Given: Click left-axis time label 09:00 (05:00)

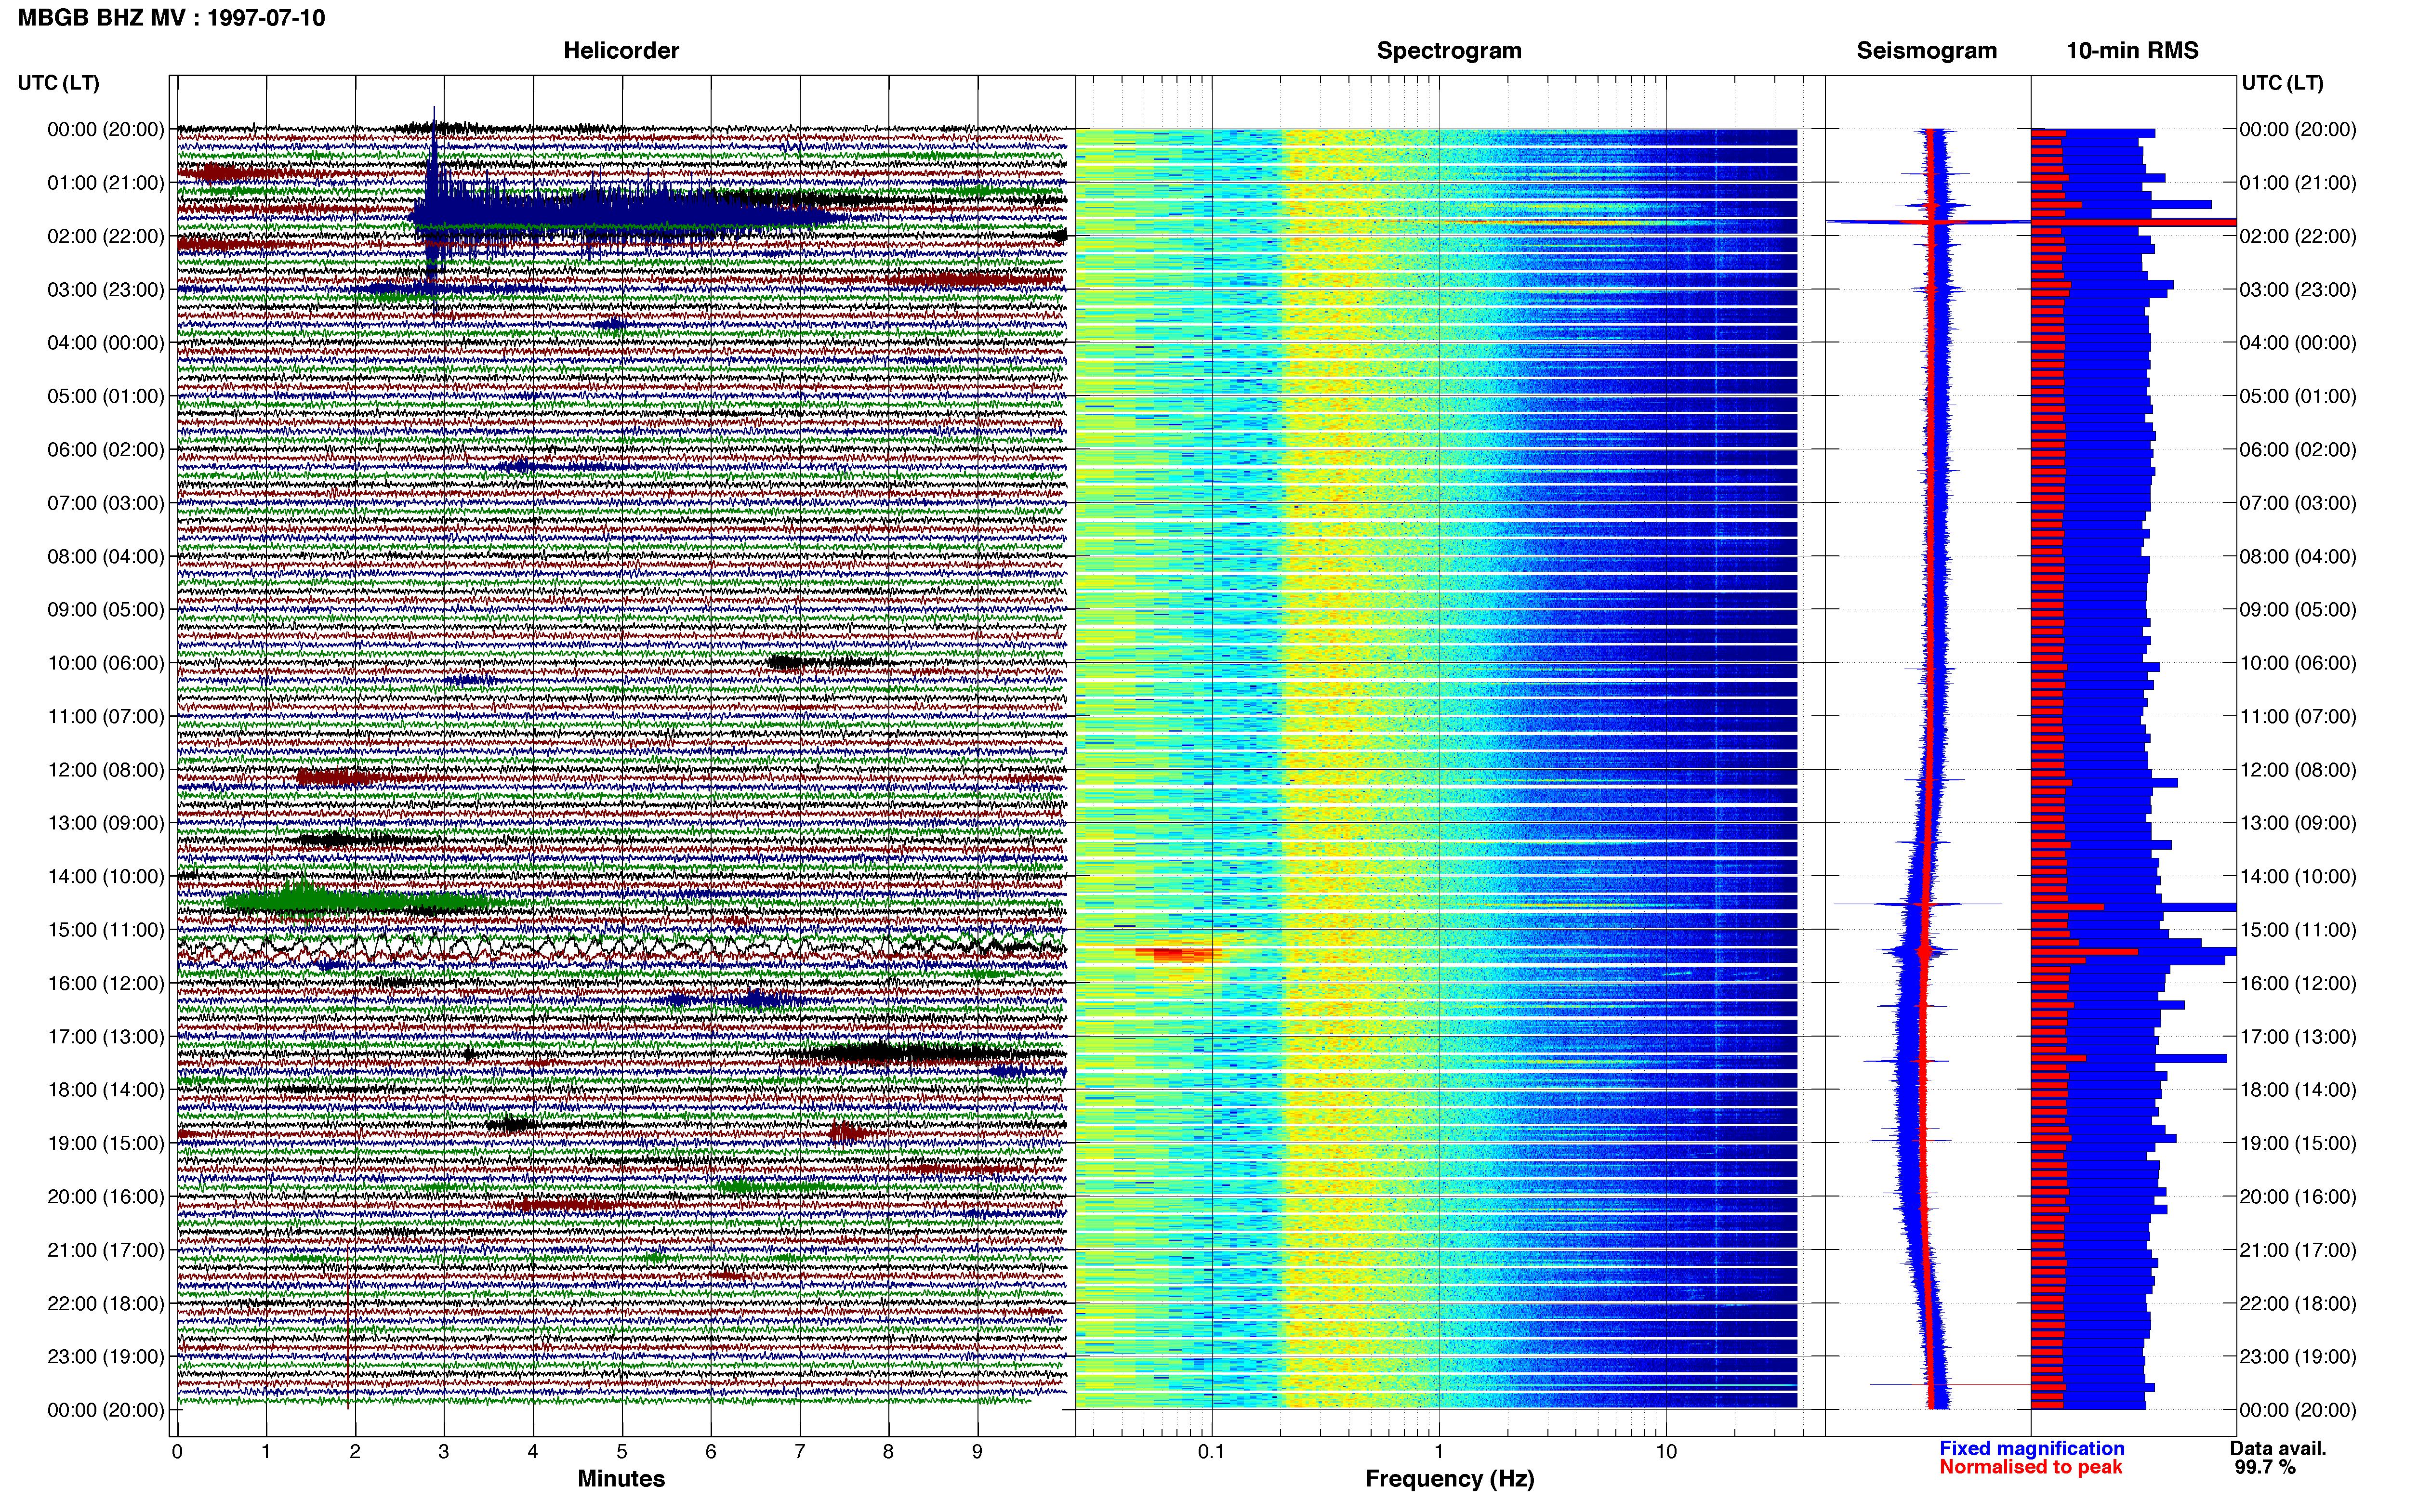Looking at the screenshot, I should (x=106, y=610).
